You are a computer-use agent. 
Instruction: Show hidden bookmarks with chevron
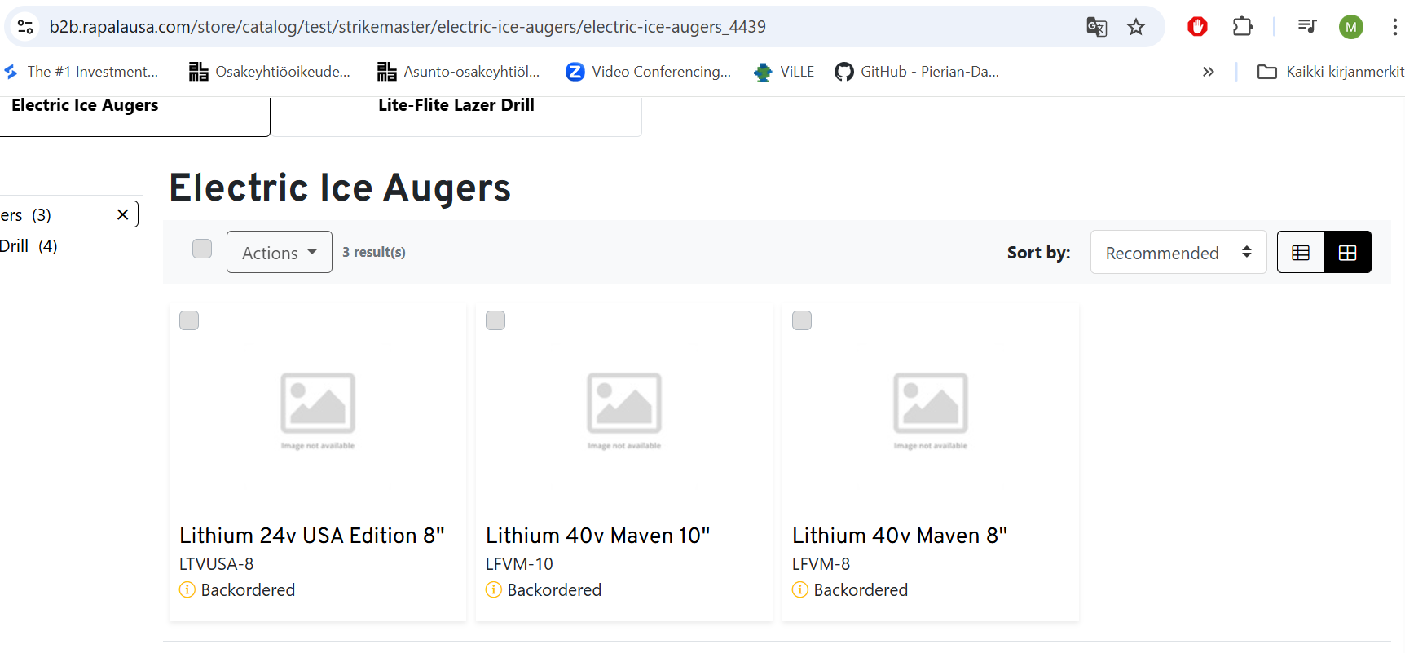(x=1208, y=72)
